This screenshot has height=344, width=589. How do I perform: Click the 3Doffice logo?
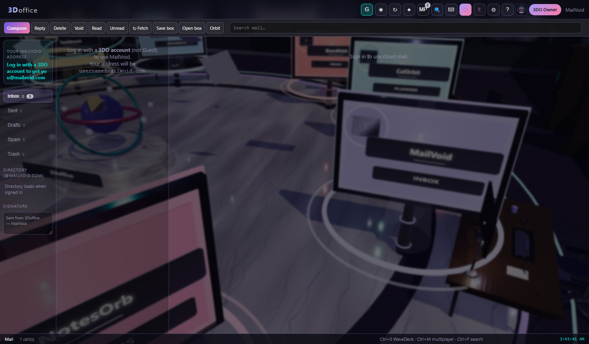tap(23, 10)
